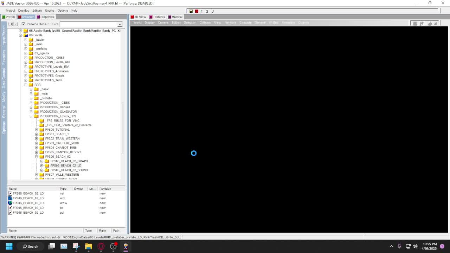This screenshot has width=450, height=253.
Task: Click the floppy disk Save icon above the viewport
Action: click(x=191, y=11)
